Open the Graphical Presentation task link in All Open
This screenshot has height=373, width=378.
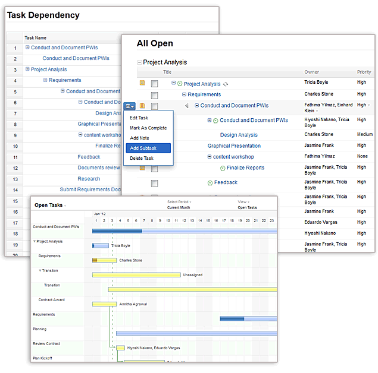(x=234, y=146)
